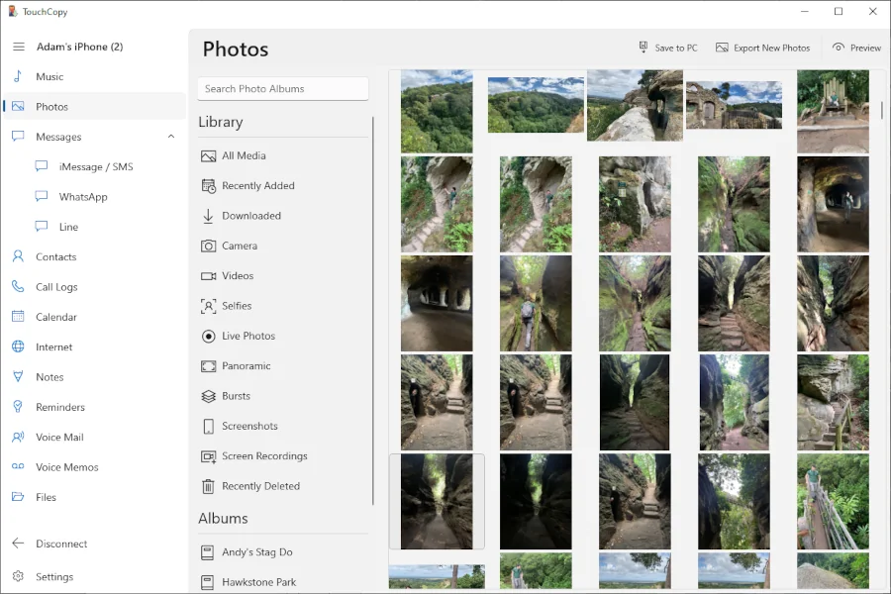Click the Save to PC button
Viewport: 891px width, 594px height.
click(667, 48)
